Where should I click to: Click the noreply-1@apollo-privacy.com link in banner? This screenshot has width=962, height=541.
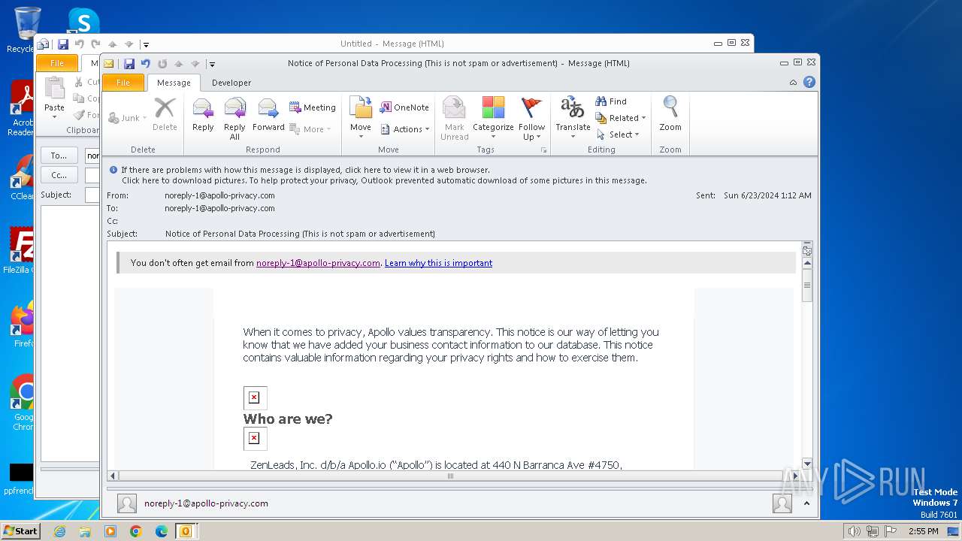pyautogui.click(x=318, y=263)
